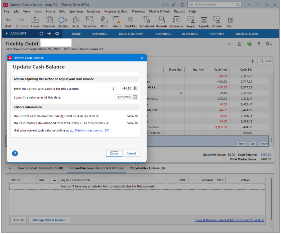Switch to the SPENDING tab
Screen dimensions: 281x234
100,34
